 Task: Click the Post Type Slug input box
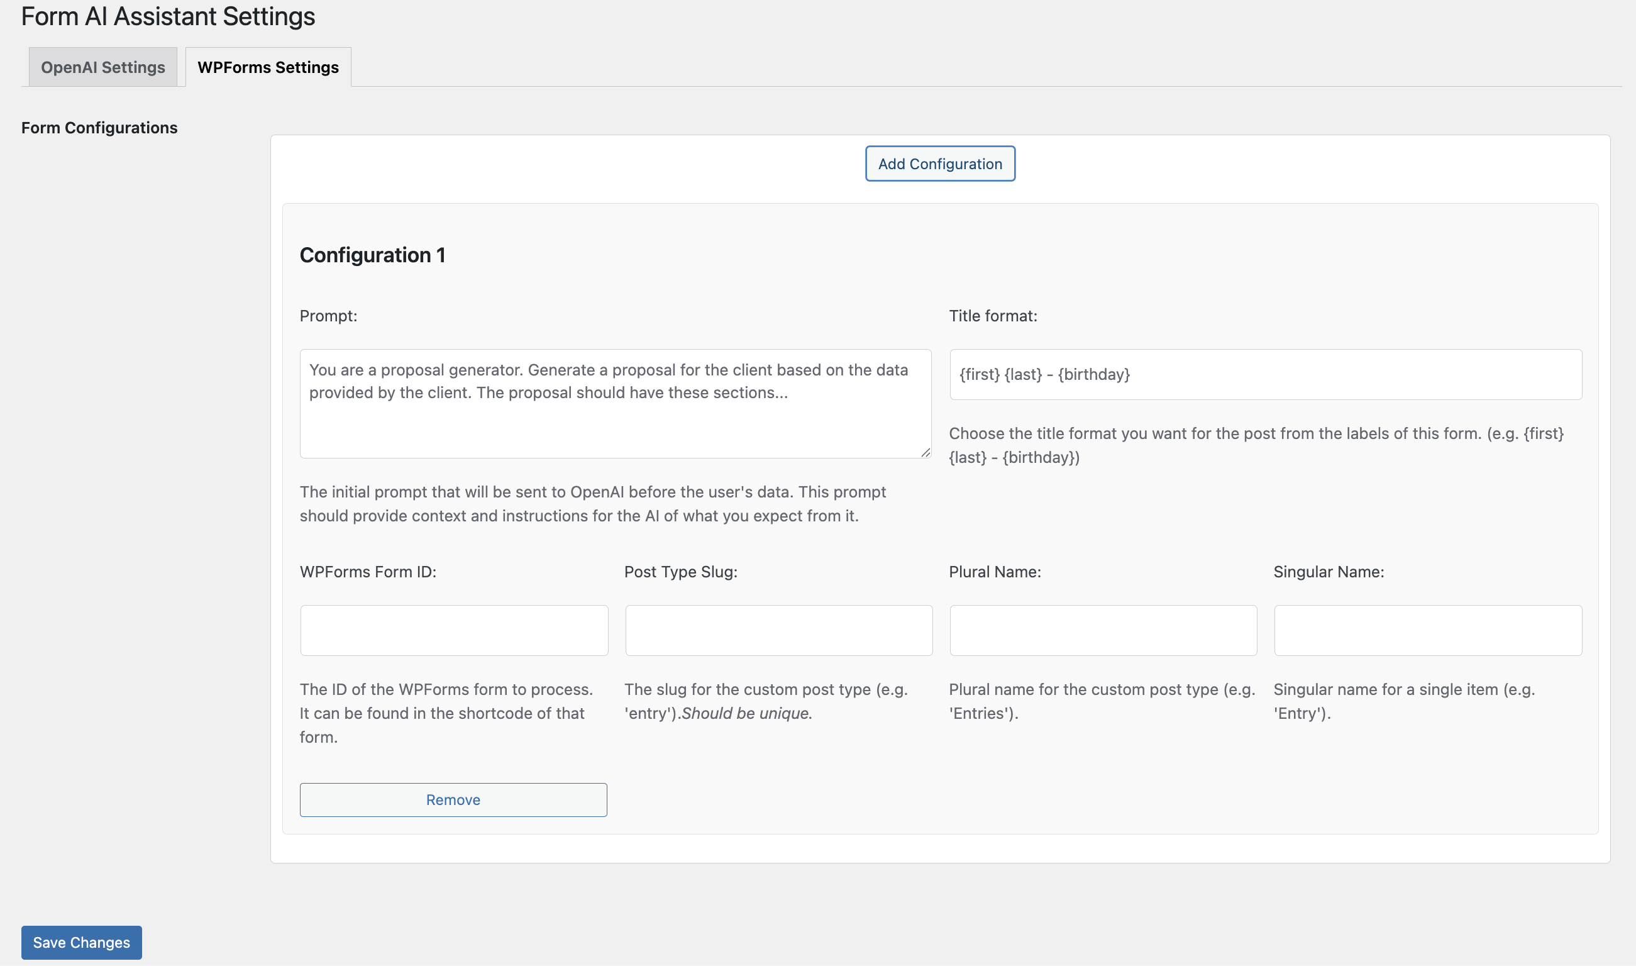pos(778,630)
